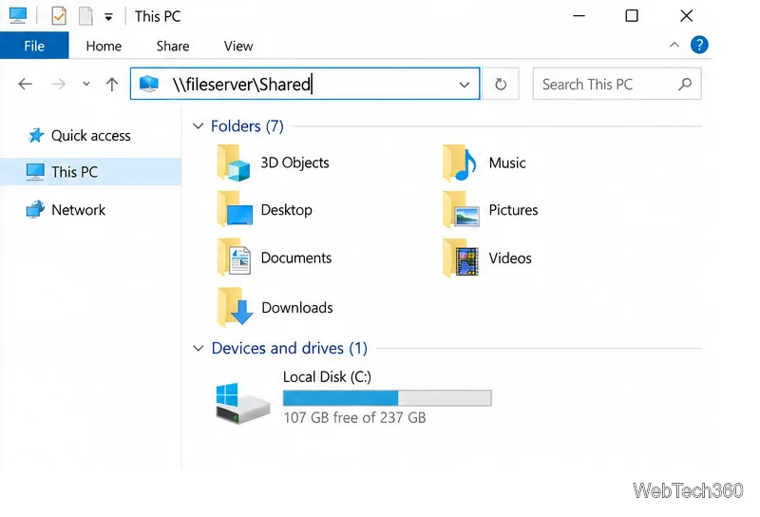This screenshot has width=760, height=517.
Task: Click the Downloads folder label
Action: (x=297, y=308)
